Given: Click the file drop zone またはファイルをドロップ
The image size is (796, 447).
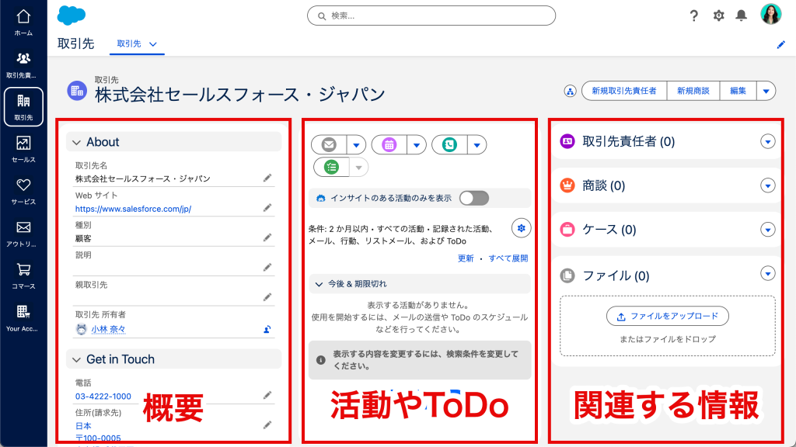Looking at the screenshot, I should coord(668,327).
